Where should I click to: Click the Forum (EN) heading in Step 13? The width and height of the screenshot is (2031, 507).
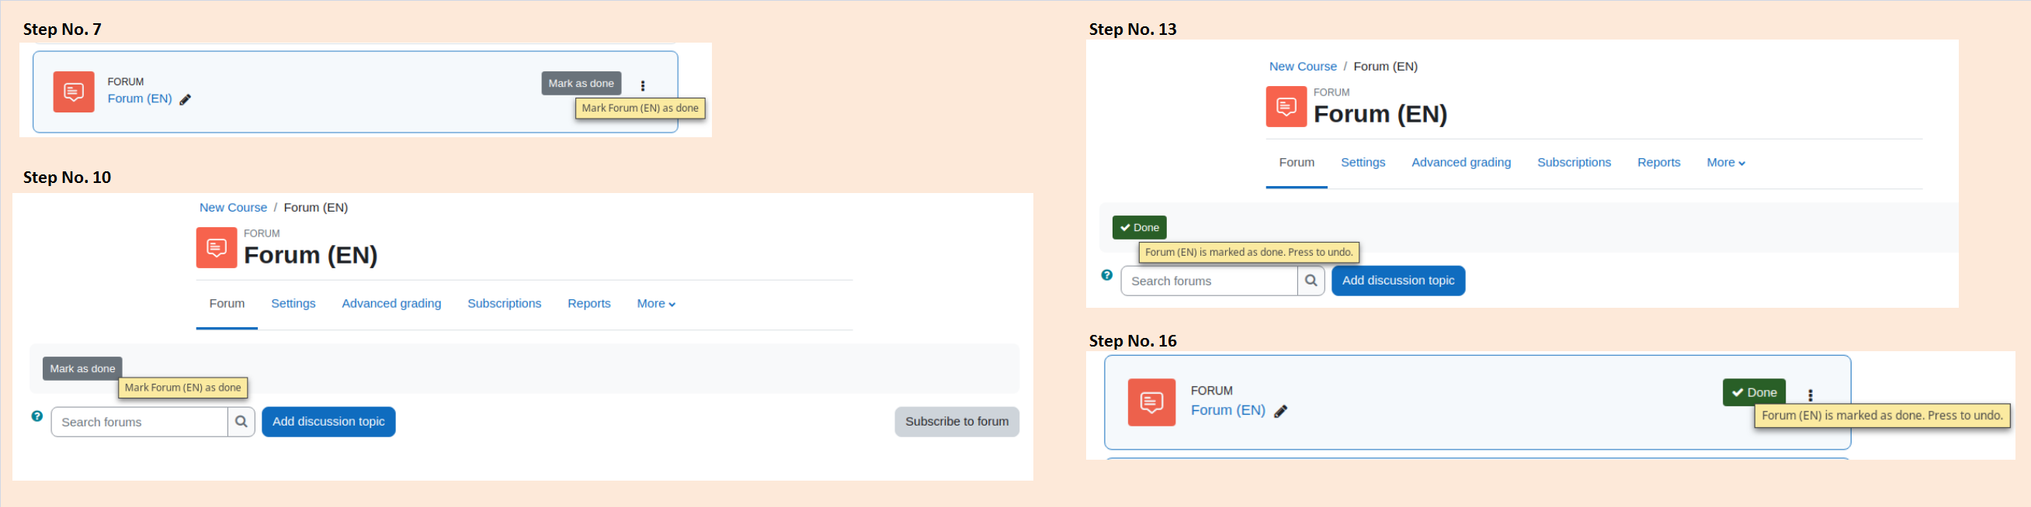pyautogui.click(x=1380, y=114)
